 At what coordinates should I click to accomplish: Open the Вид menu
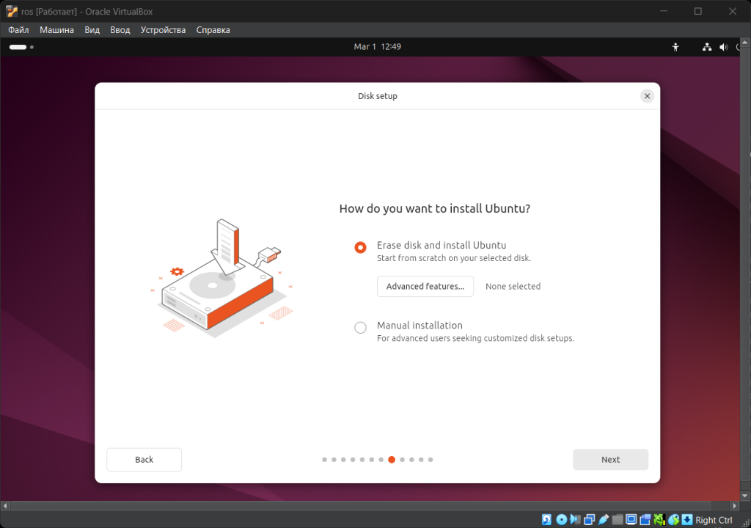pos(92,30)
